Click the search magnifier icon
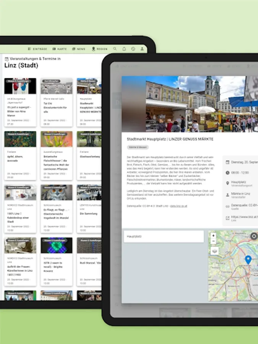The width and height of the screenshot is (258, 344). coord(115,49)
